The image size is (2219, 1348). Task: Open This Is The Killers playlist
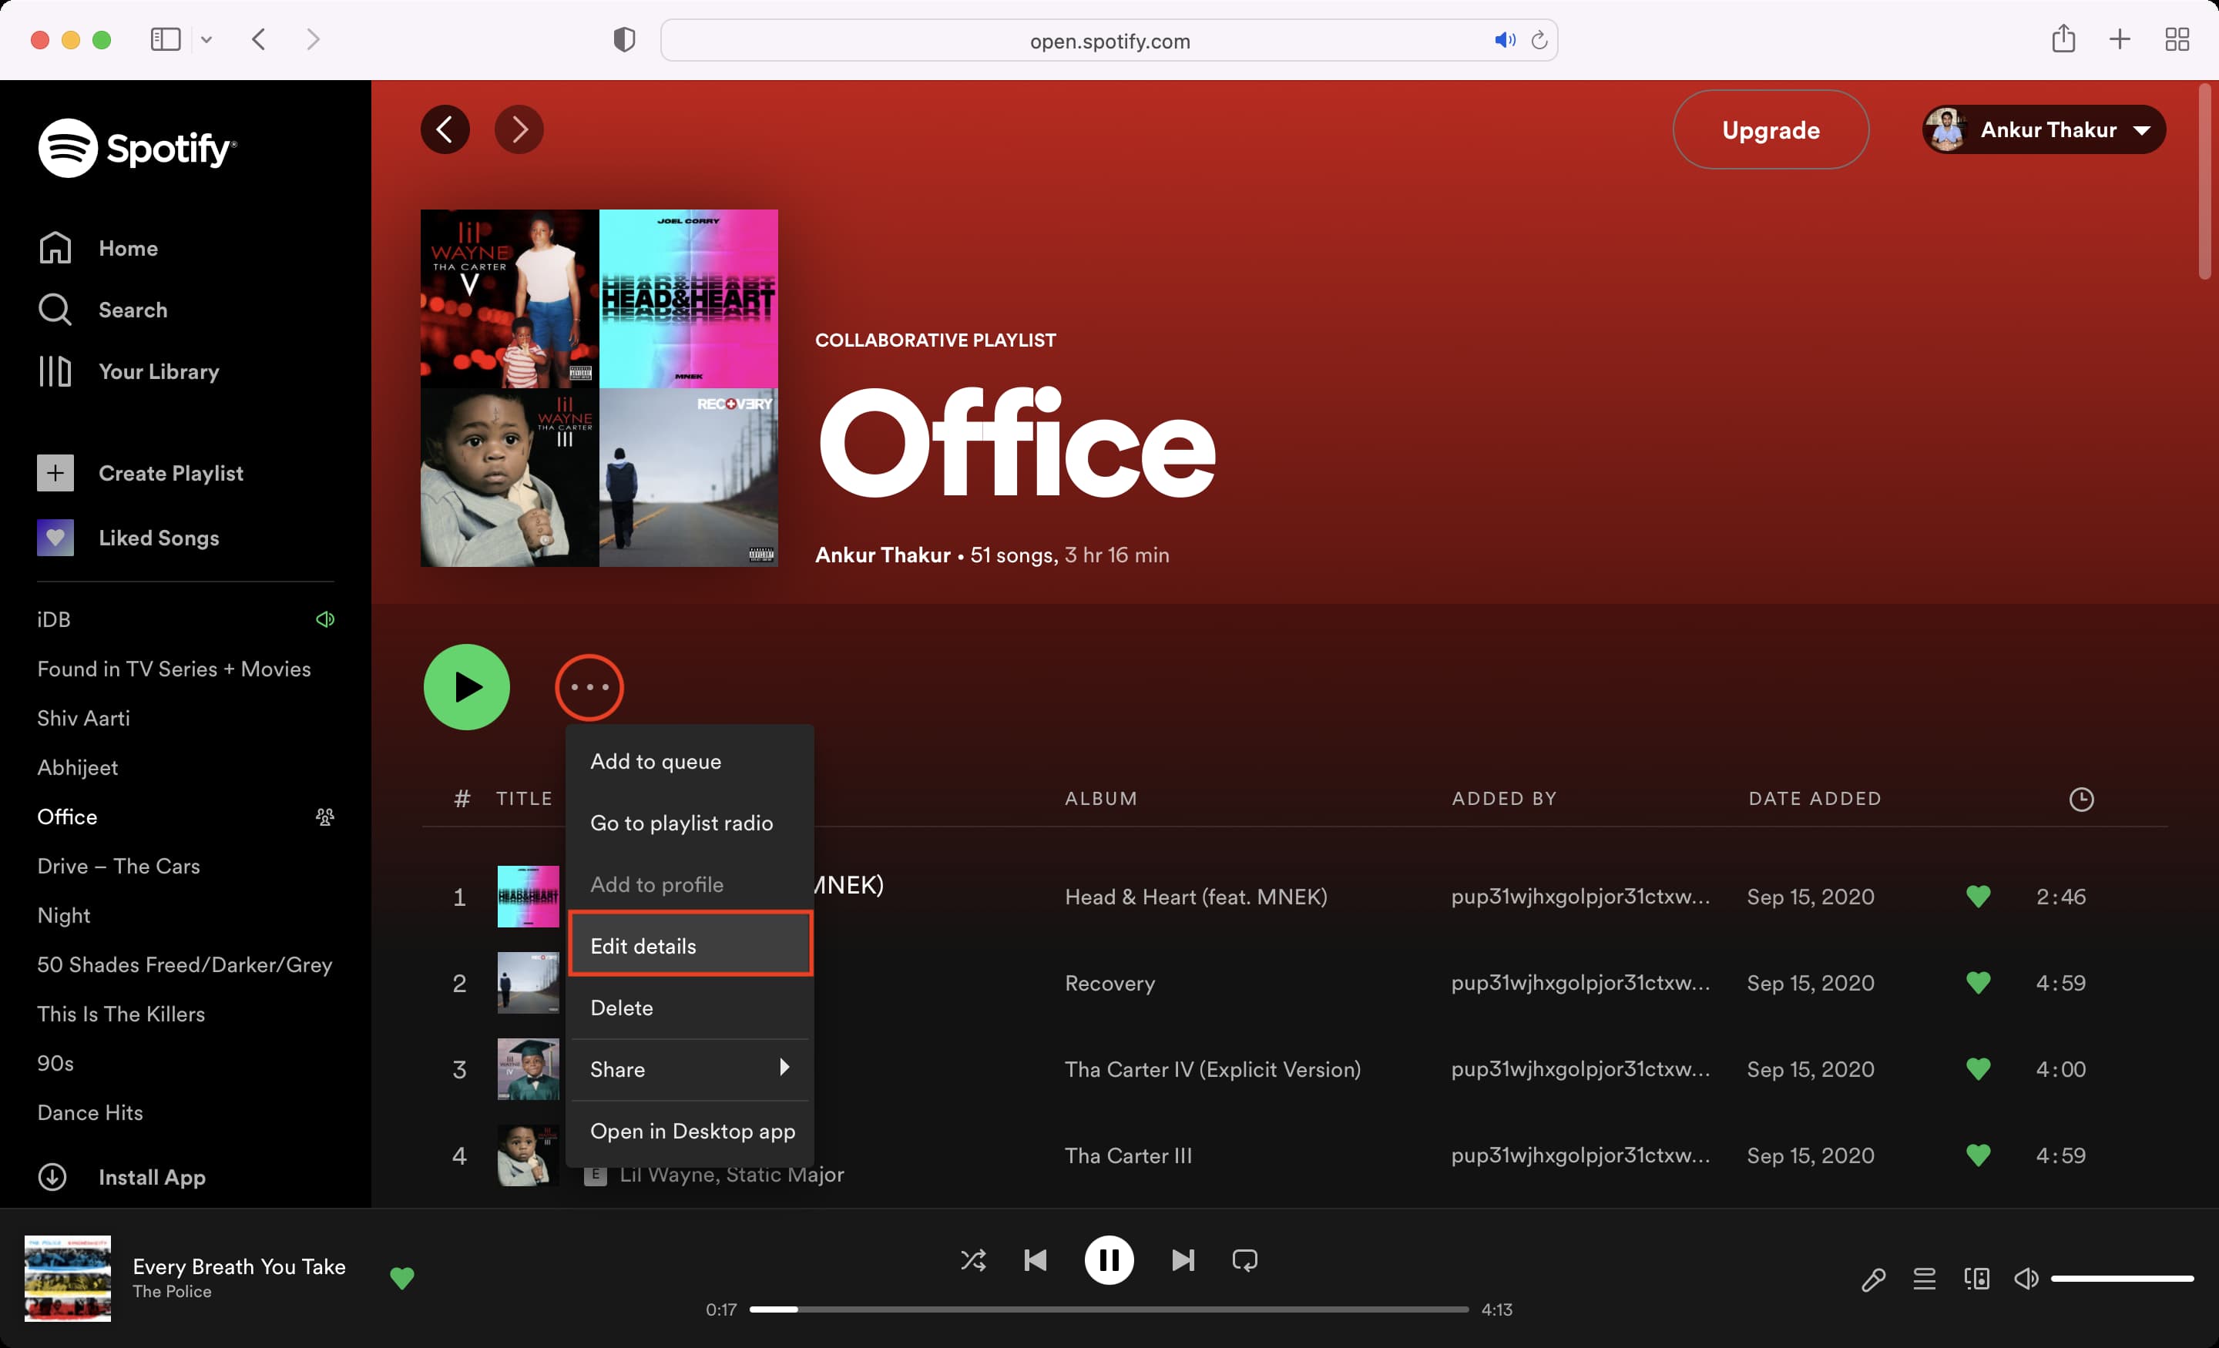tap(122, 1014)
